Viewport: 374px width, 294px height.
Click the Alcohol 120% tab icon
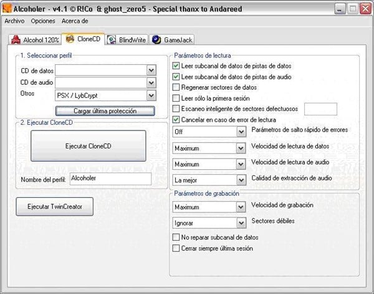coord(16,40)
